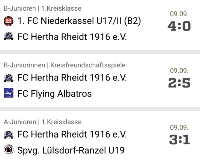Open FC Hertha Rheidt in B-Junioren match
This screenshot has width=200, height=163.
72,37
